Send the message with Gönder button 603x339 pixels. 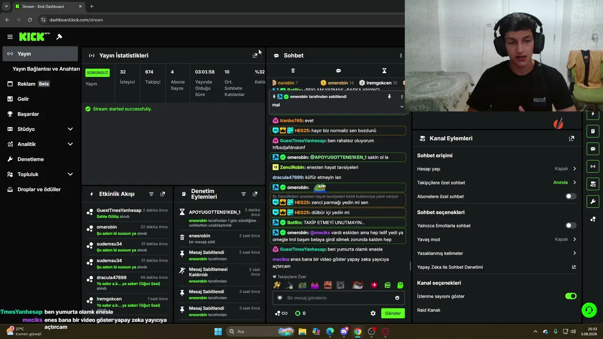click(x=393, y=313)
